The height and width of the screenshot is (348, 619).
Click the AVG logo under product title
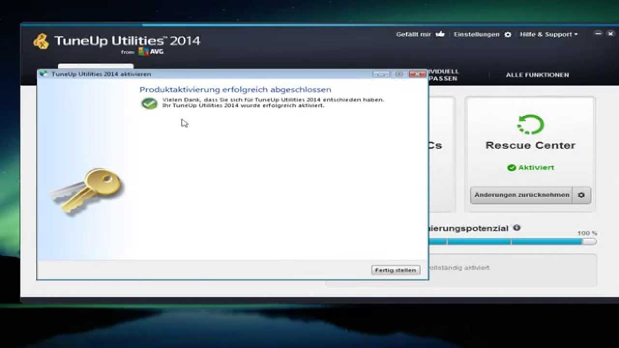[151, 52]
